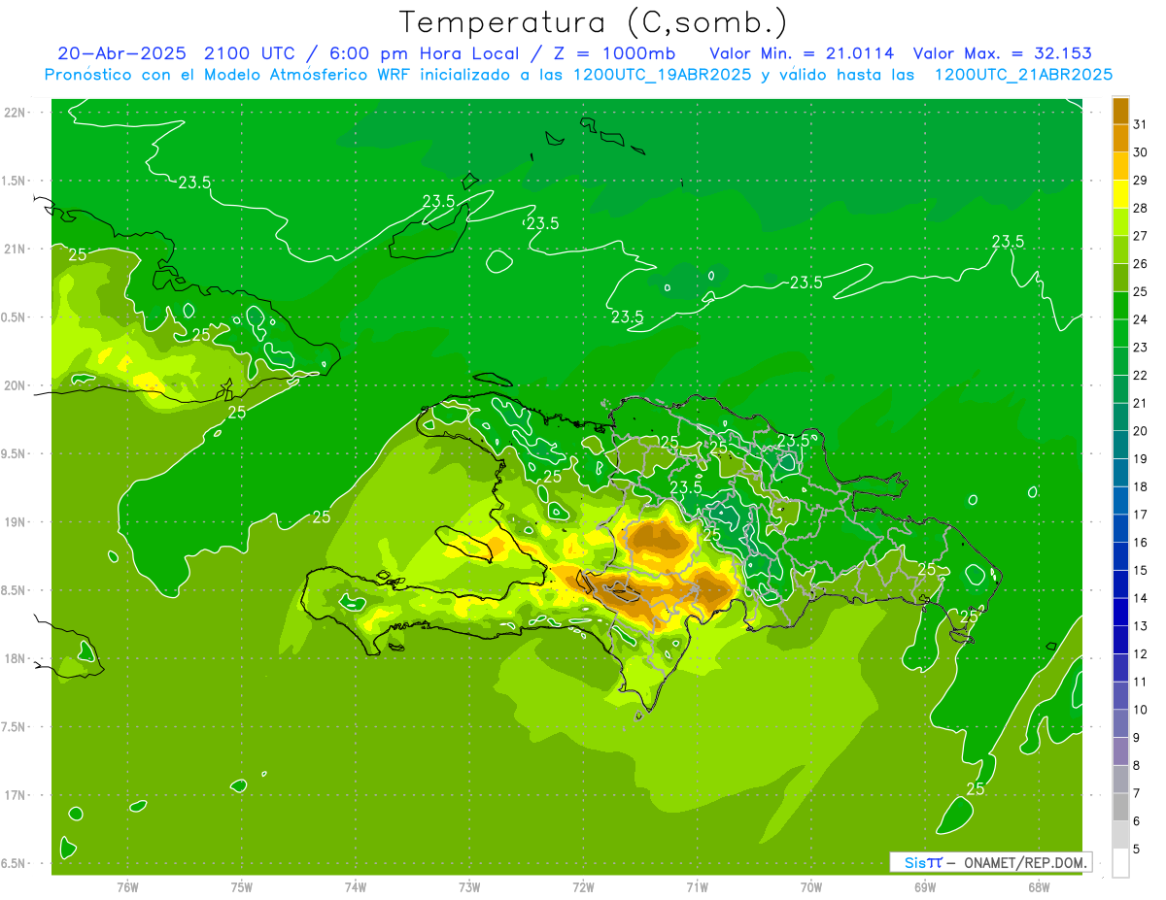Click the purple legend swatch between 8 and 9

[x=1120, y=751]
